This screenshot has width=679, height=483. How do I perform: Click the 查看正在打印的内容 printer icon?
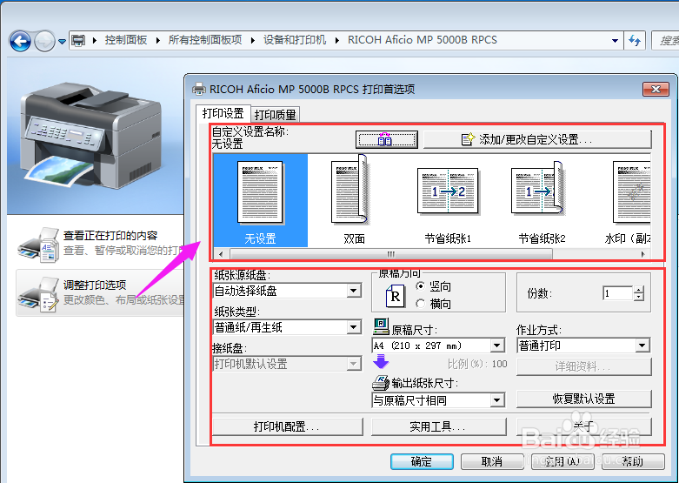point(38,244)
